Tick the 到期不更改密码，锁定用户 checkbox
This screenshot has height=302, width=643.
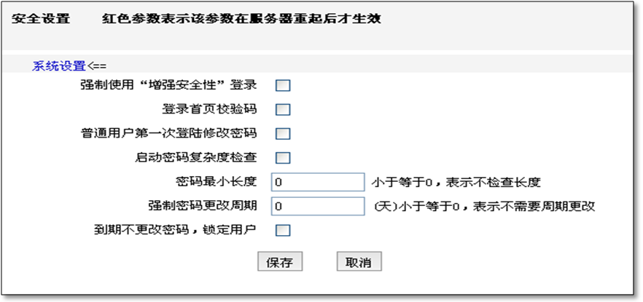283,231
